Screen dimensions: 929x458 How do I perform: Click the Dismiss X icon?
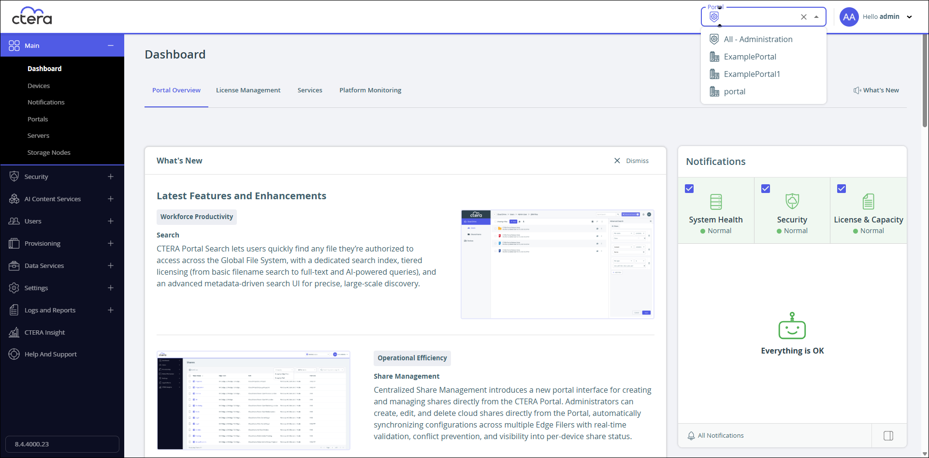[x=617, y=161]
